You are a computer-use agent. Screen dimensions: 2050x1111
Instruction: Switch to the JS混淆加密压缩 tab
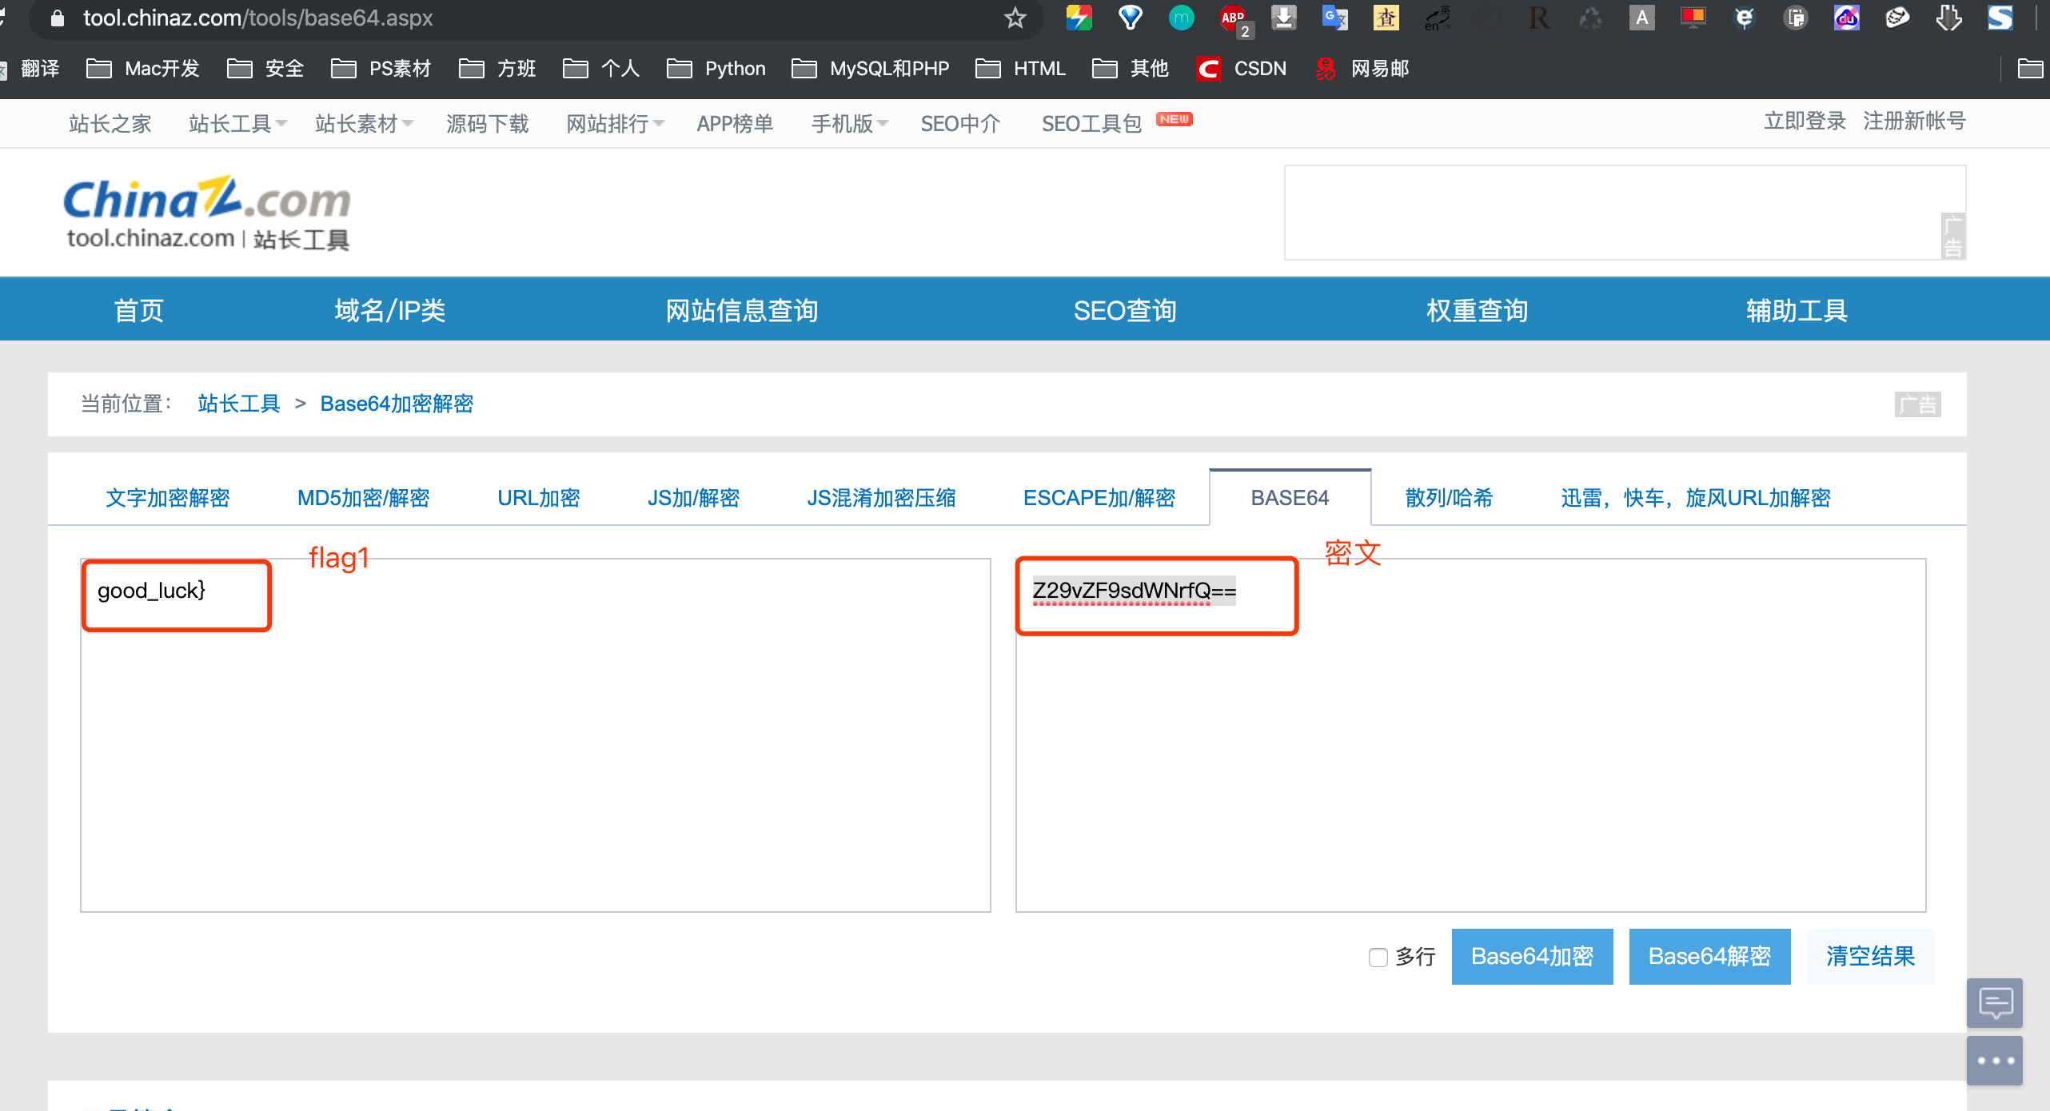881,498
